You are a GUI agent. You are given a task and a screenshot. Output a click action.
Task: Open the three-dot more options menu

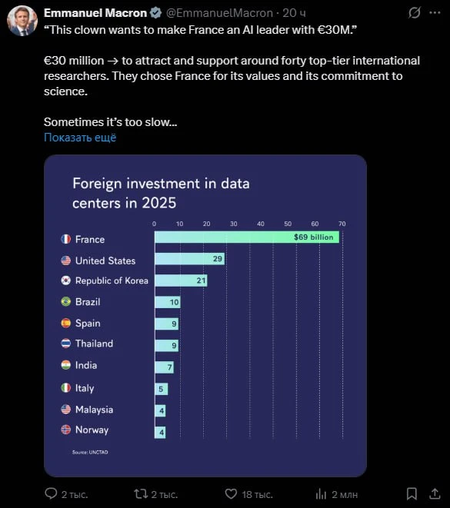coord(435,13)
